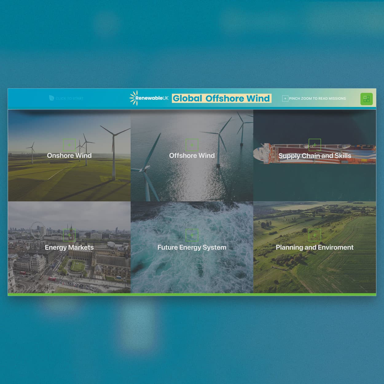Image resolution: width=384 pixels, height=384 pixels.
Task: Expand the Offshore Wind plus icon
Action: point(192,145)
